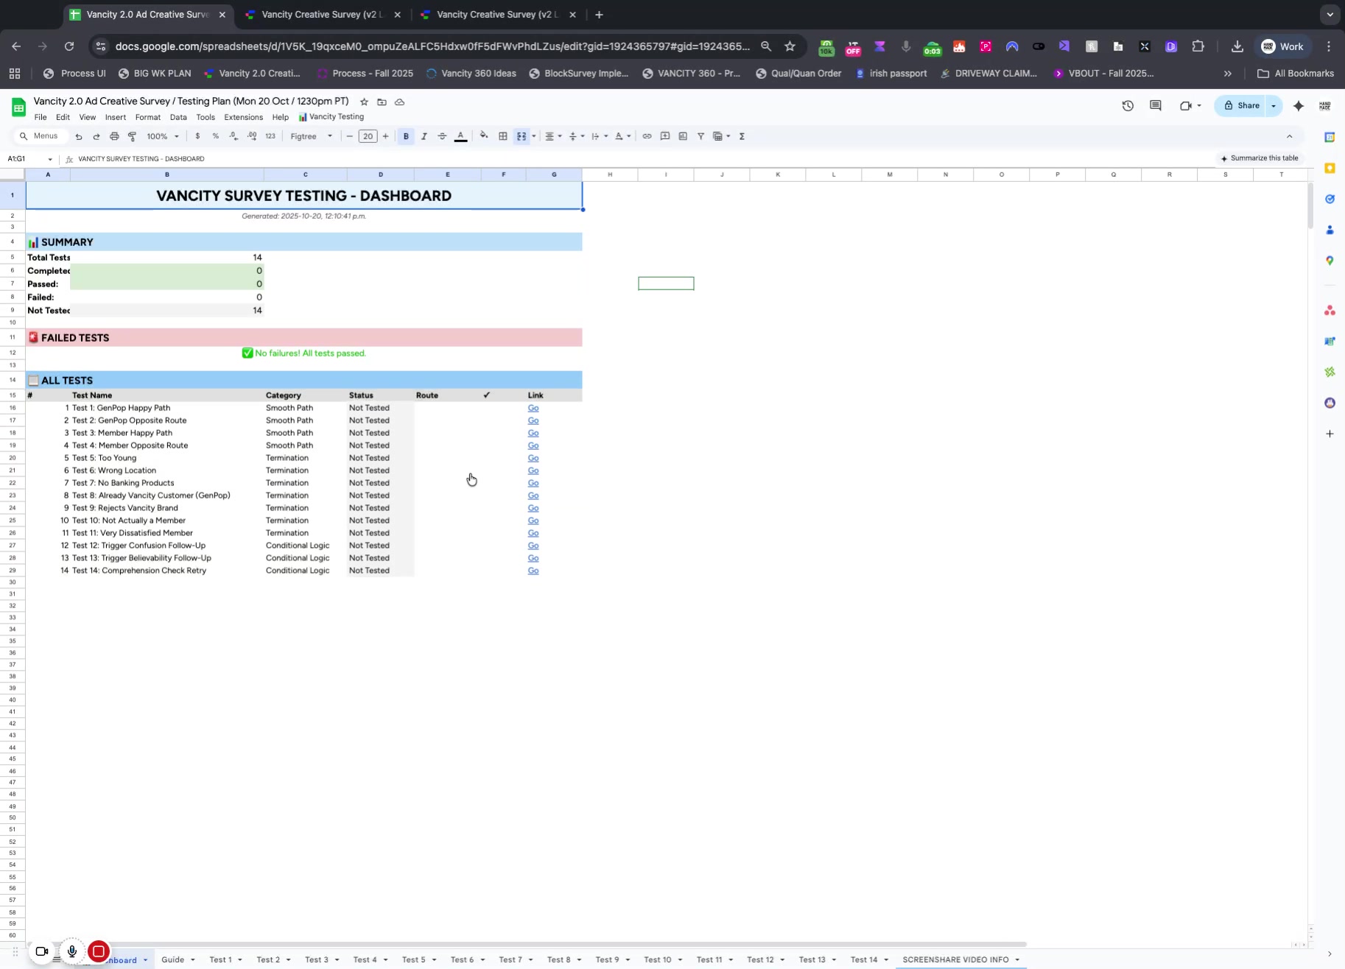1345x969 pixels.
Task: Open the comments panel icon
Action: tap(1155, 106)
